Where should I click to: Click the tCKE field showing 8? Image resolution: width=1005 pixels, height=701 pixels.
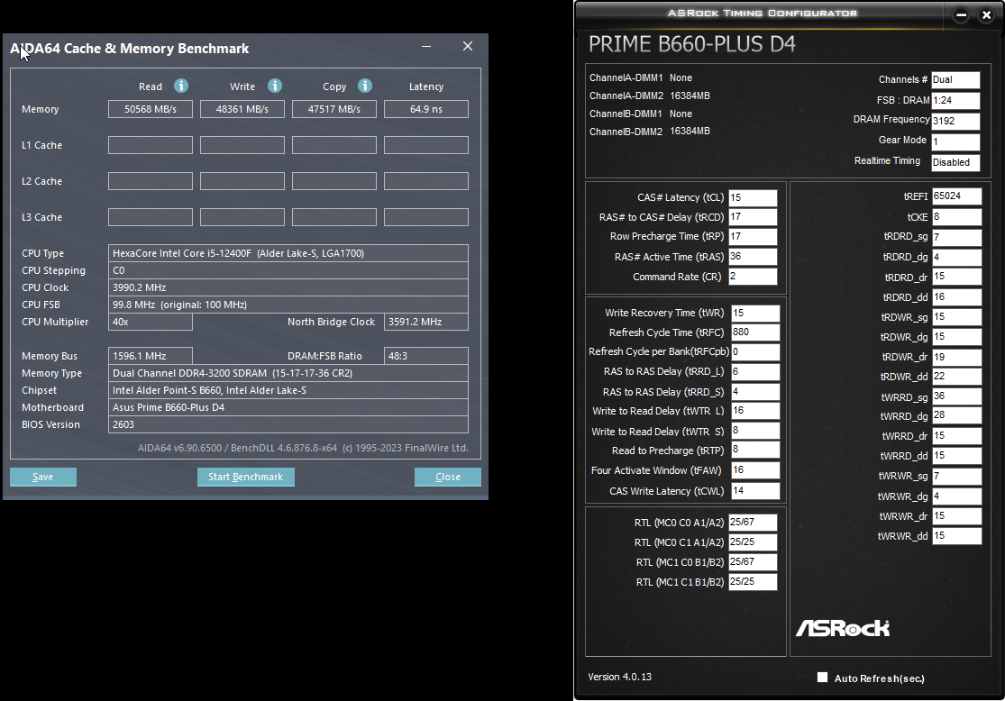pos(957,216)
